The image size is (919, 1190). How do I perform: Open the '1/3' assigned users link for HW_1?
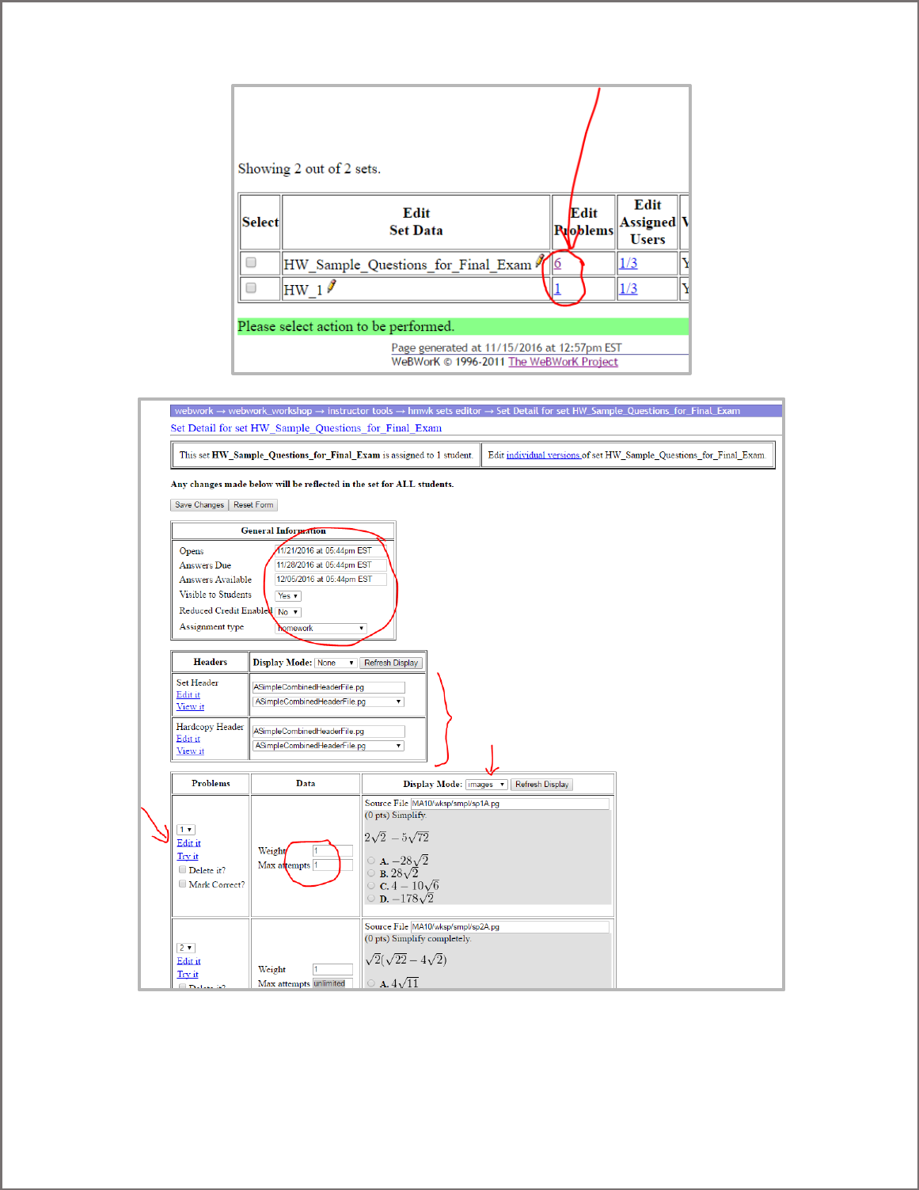pyautogui.click(x=628, y=288)
